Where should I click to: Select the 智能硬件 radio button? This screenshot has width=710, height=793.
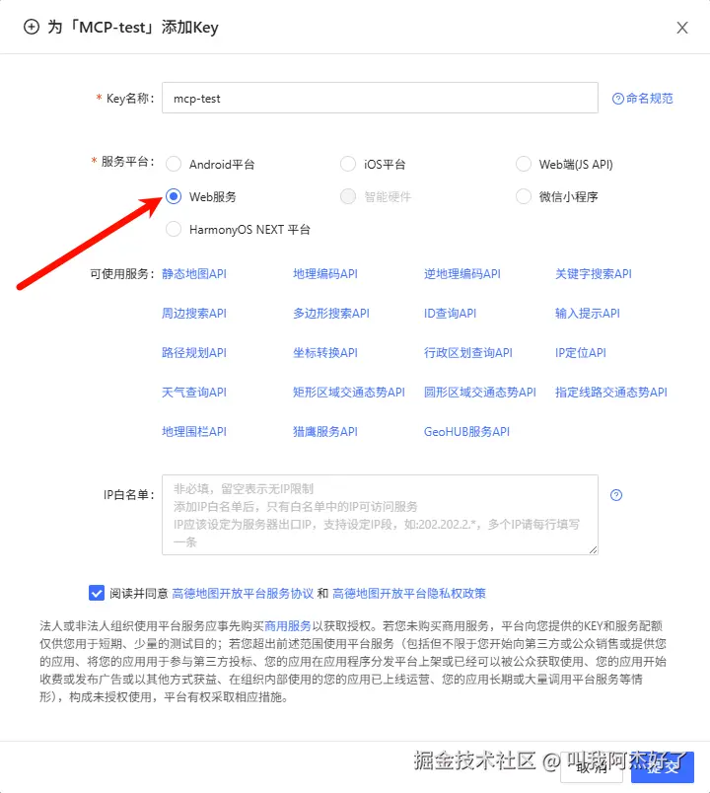348,196
